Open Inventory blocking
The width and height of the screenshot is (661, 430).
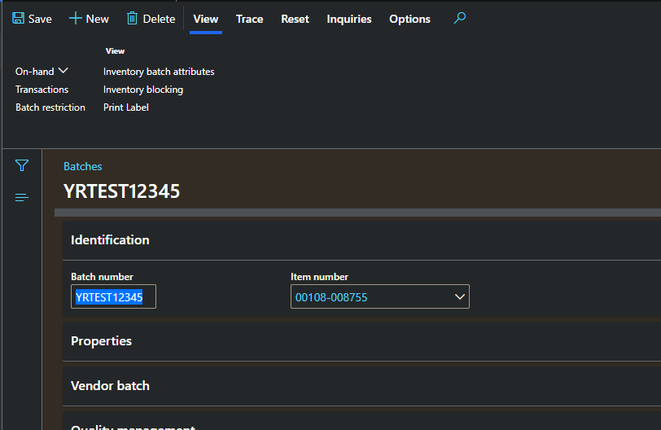143,90
